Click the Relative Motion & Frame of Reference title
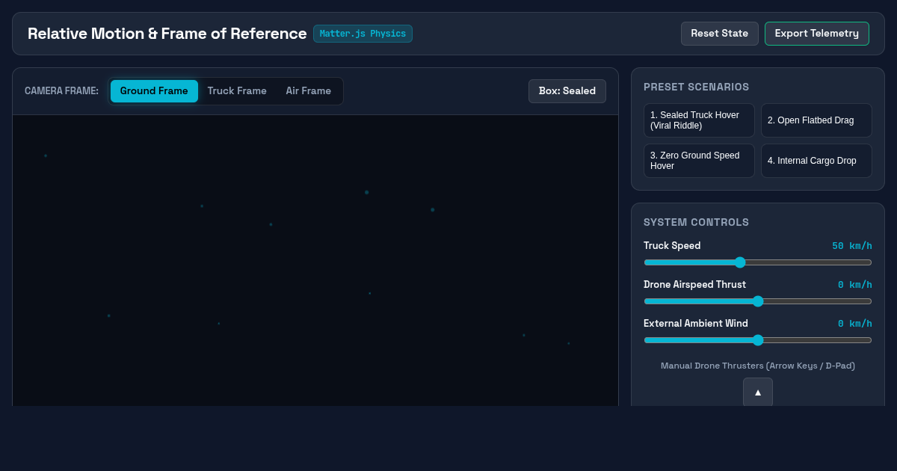The image size is (897, 471). 167,34
